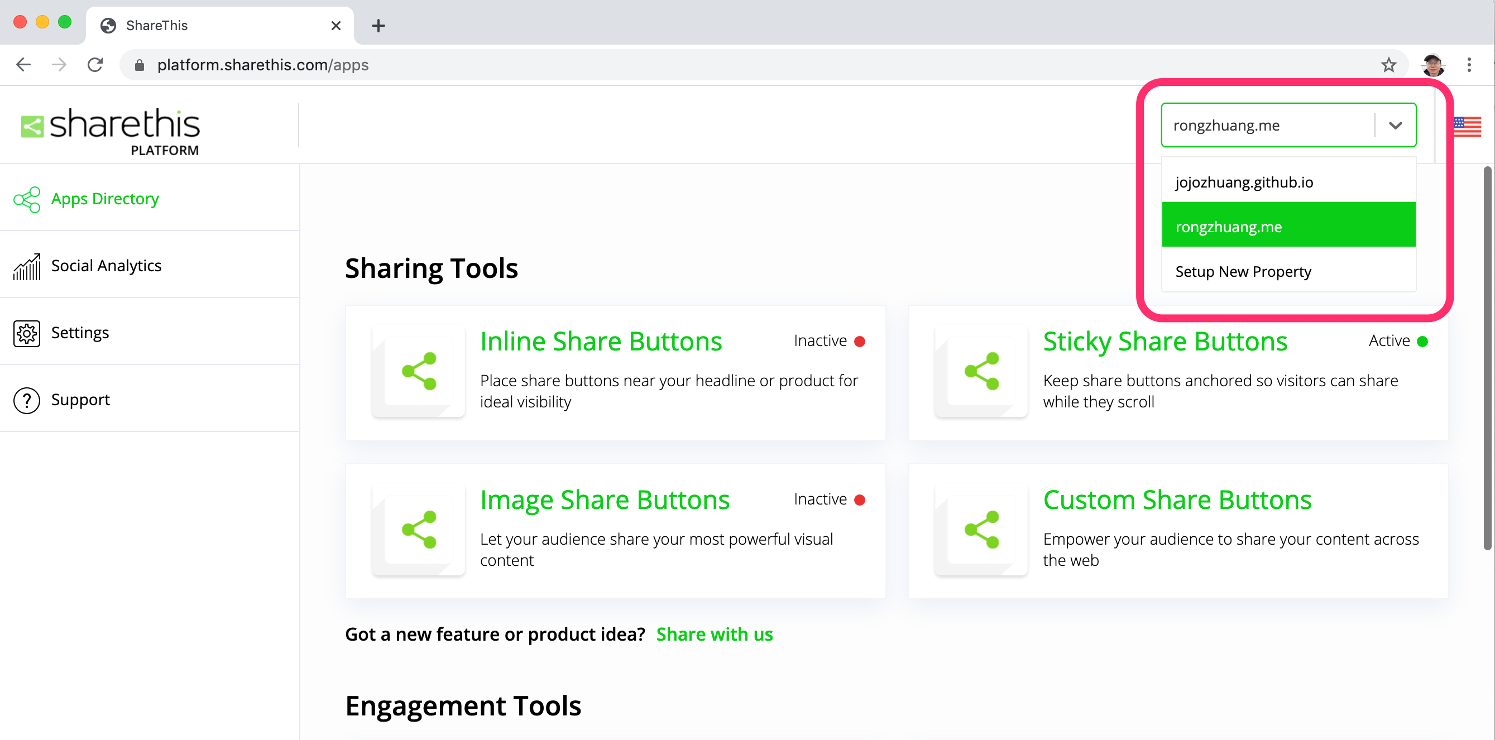Click the Settings gear icon
This screenshot has height=740, width=1495.
tap(27, 333)
